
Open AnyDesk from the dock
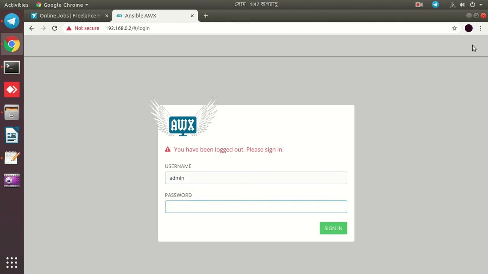click(12, 90)
